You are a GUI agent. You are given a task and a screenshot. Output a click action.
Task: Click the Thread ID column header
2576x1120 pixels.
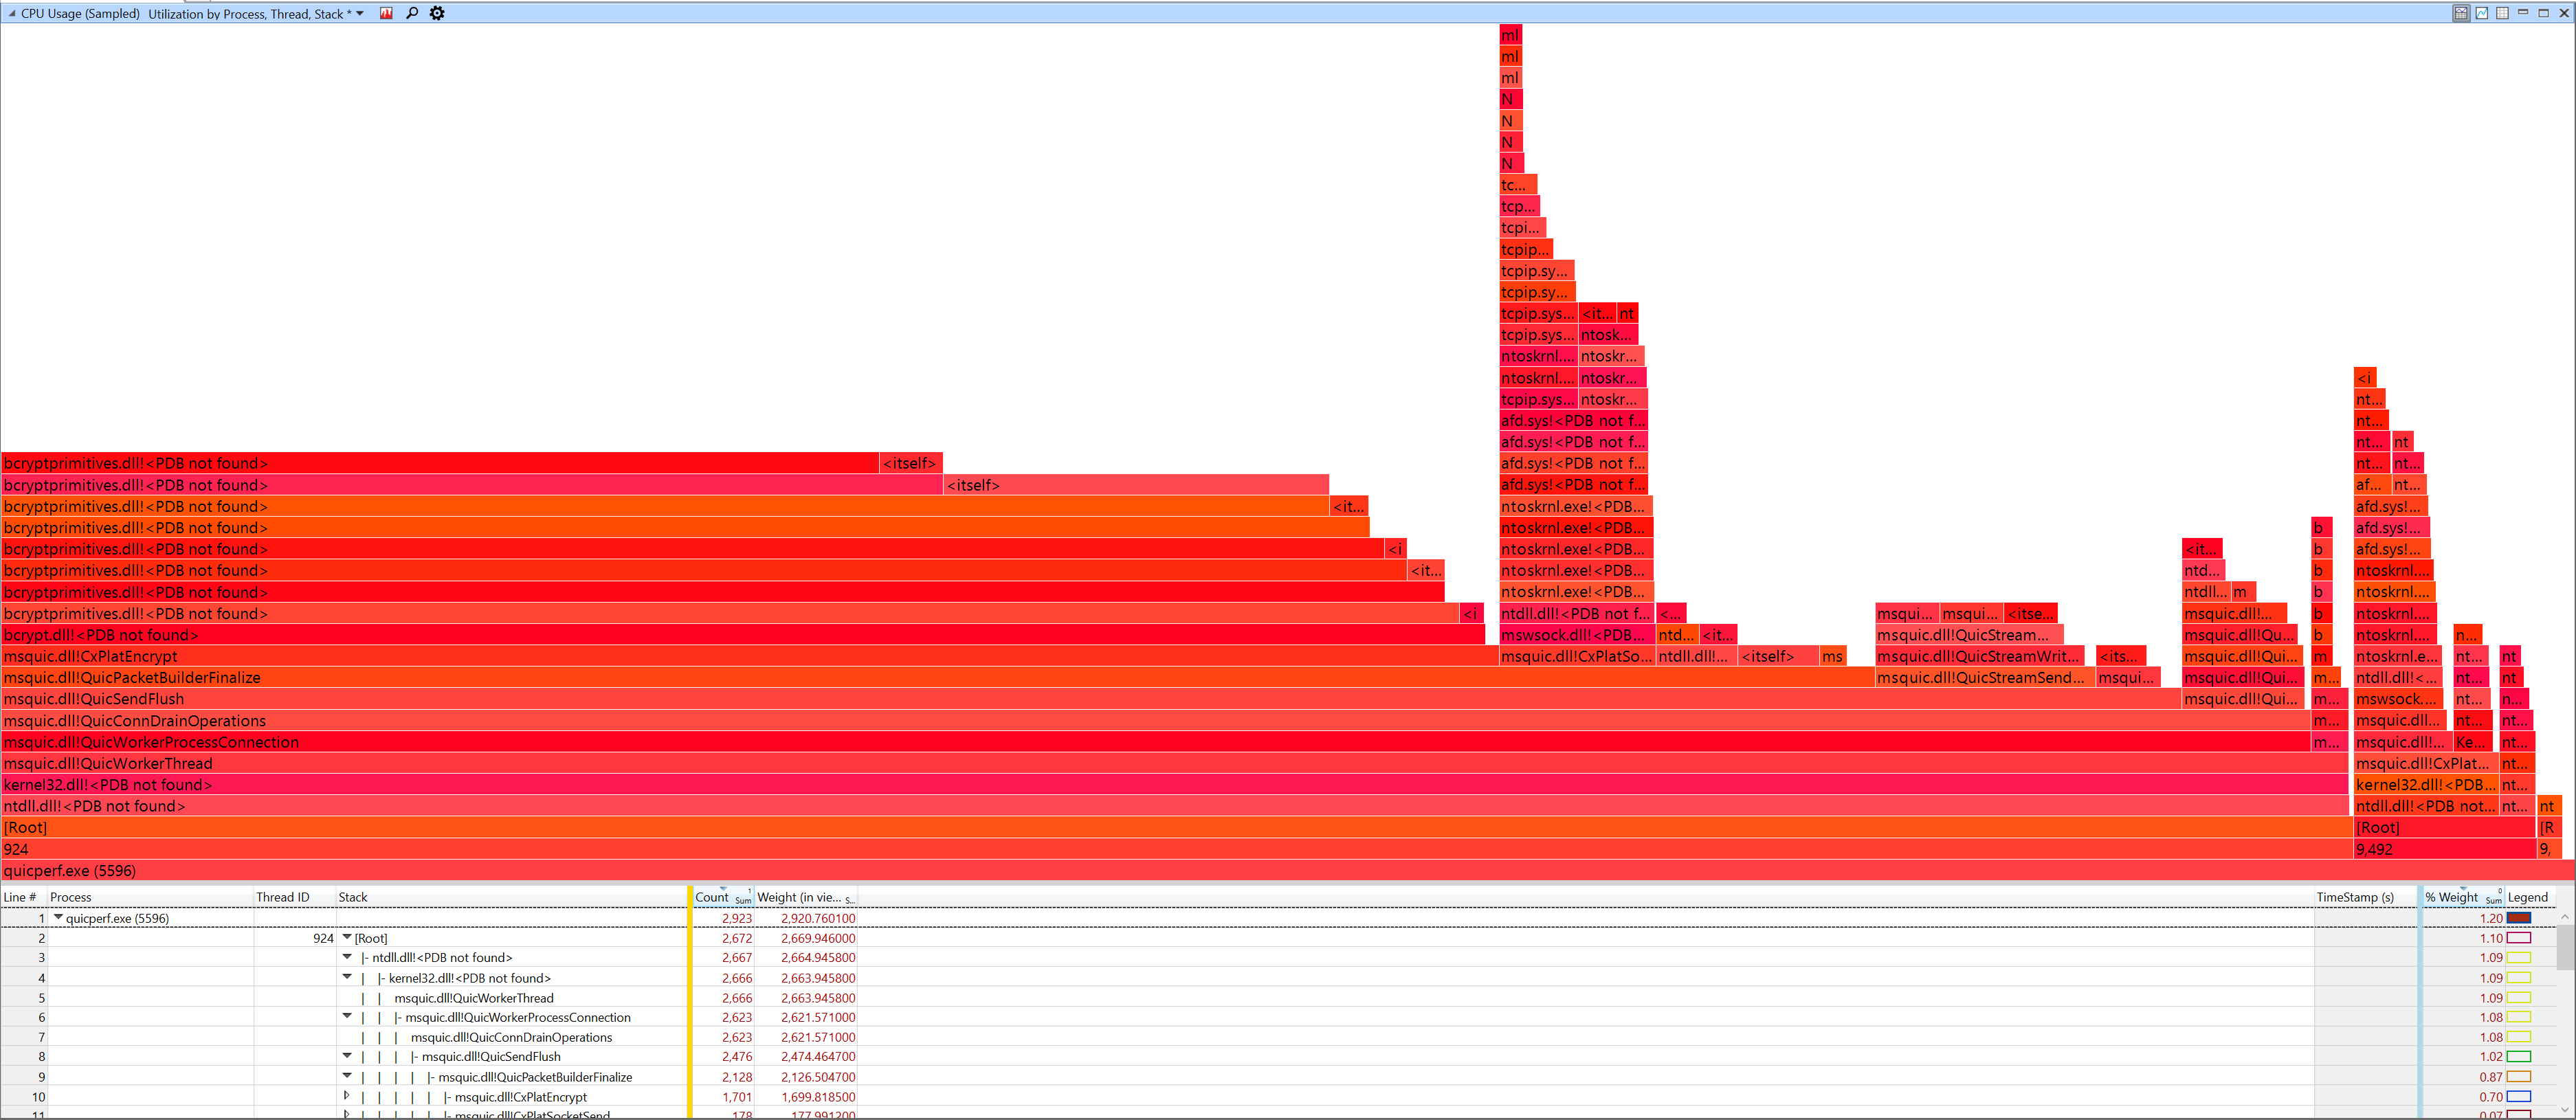coord(283,897)
